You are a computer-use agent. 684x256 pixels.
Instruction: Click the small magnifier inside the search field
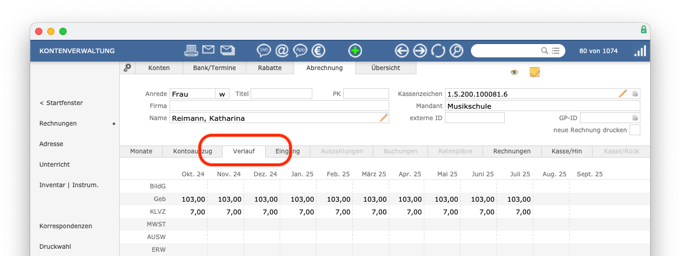[544, 51]
